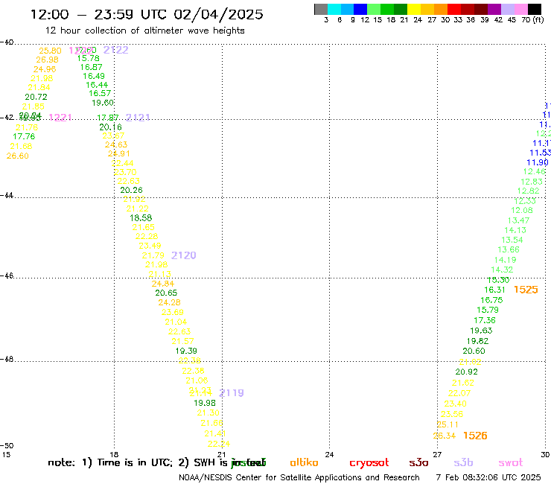Click the wave height value 26.34
551x484 pixels.
(x=445, y=436)
